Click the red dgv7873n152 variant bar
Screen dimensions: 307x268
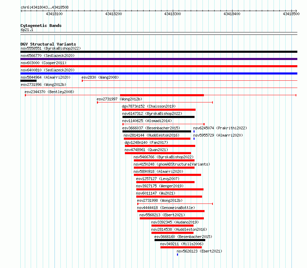click(x=159, y=110)
